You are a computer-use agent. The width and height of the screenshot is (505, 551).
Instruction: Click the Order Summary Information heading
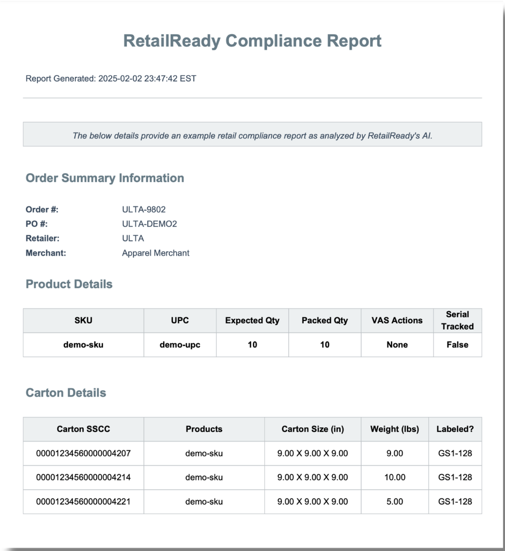tap(105, 178)
